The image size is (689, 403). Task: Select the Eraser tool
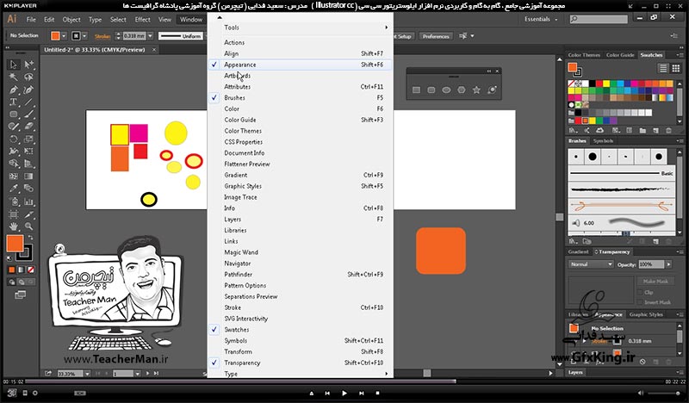tap(28, 127)
